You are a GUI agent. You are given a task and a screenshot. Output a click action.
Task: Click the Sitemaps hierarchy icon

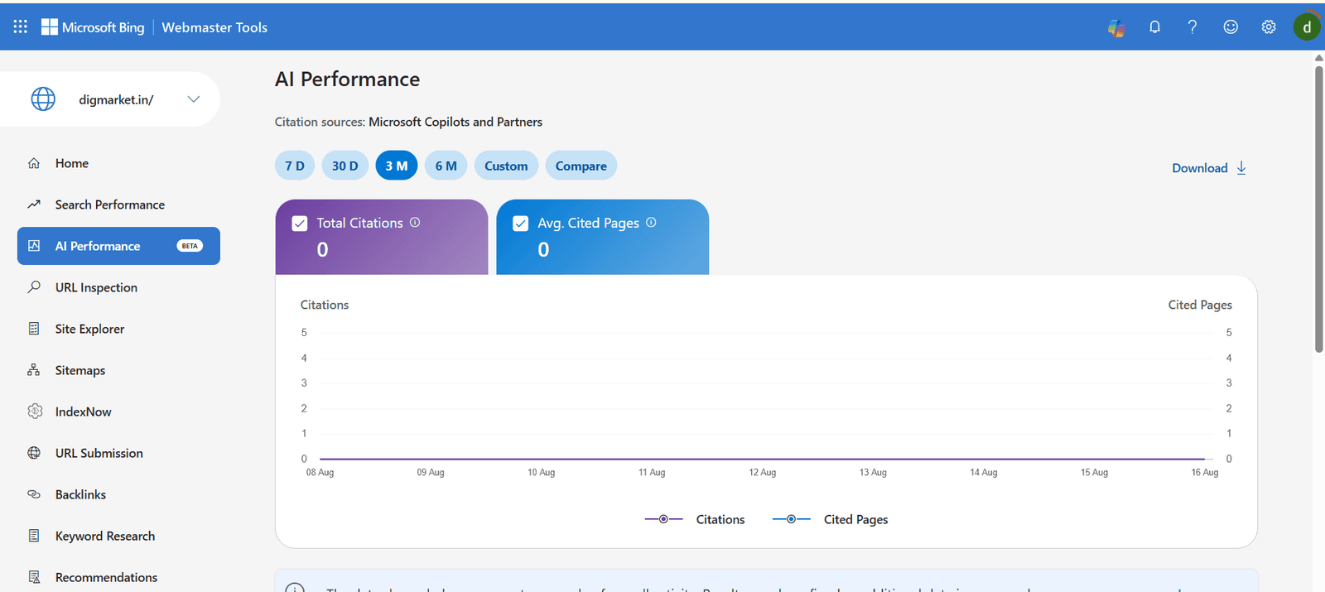pyautogui.click(x=34, y=370)
